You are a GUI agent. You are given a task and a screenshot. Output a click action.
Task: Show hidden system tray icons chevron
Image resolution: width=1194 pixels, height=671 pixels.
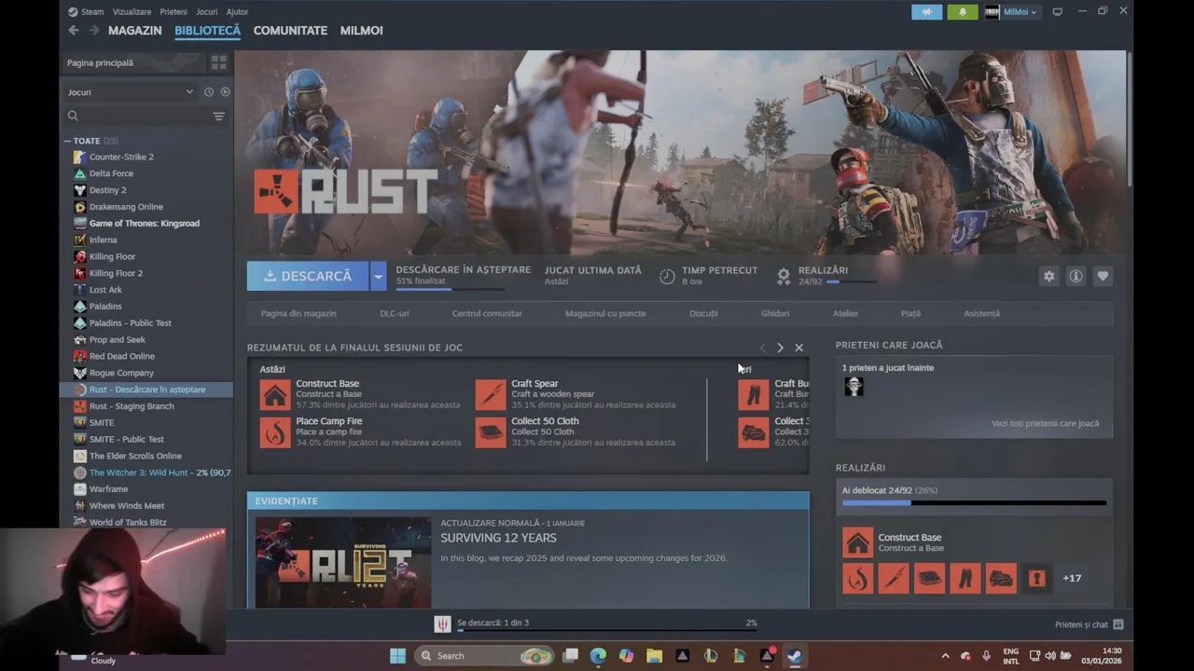[945, 655]
